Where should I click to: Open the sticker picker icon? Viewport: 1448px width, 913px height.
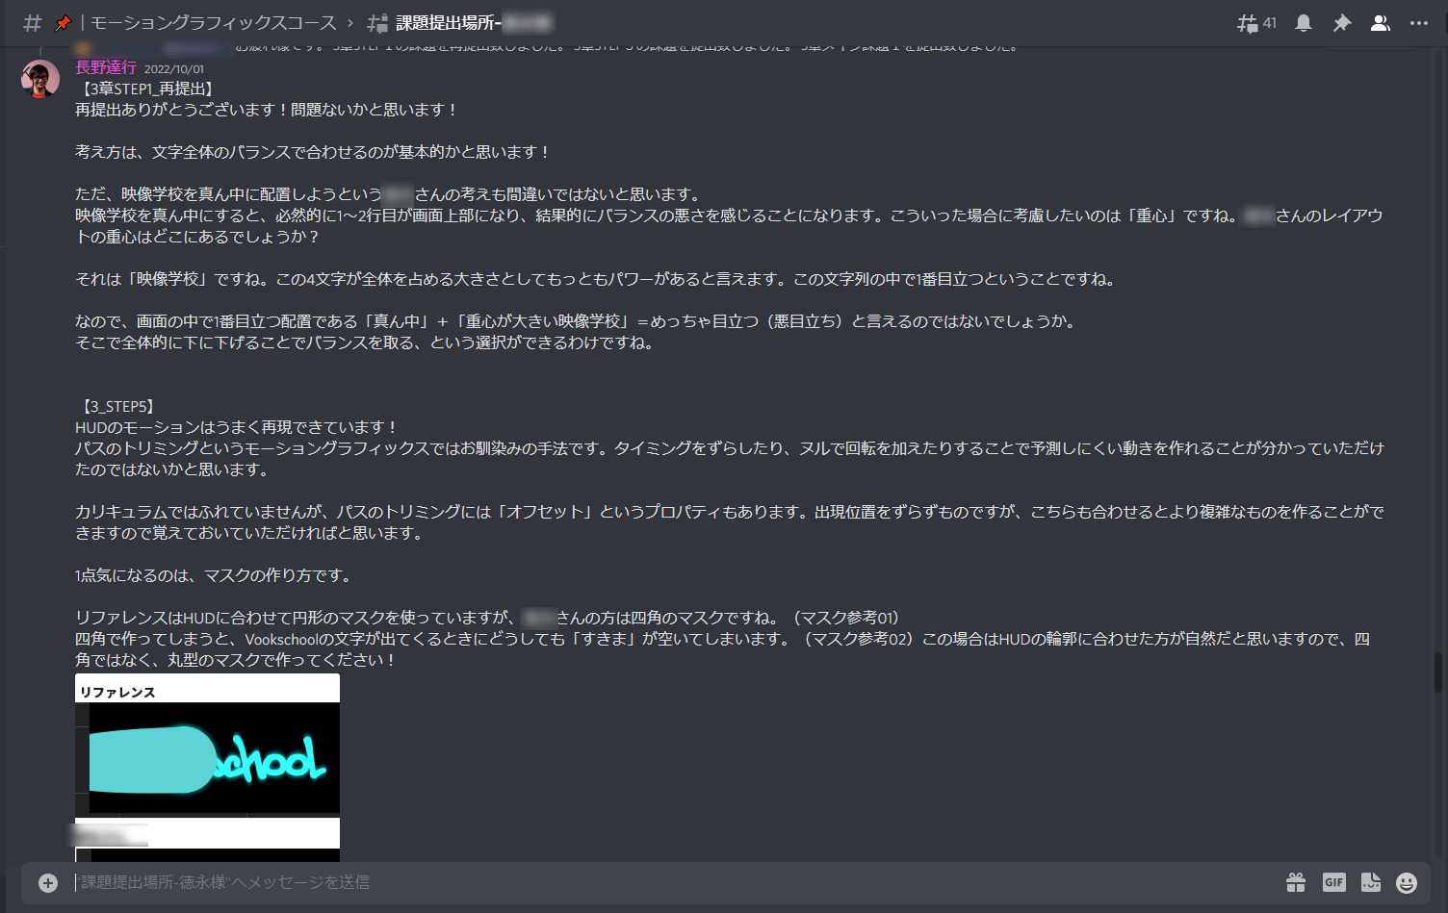1371,882
